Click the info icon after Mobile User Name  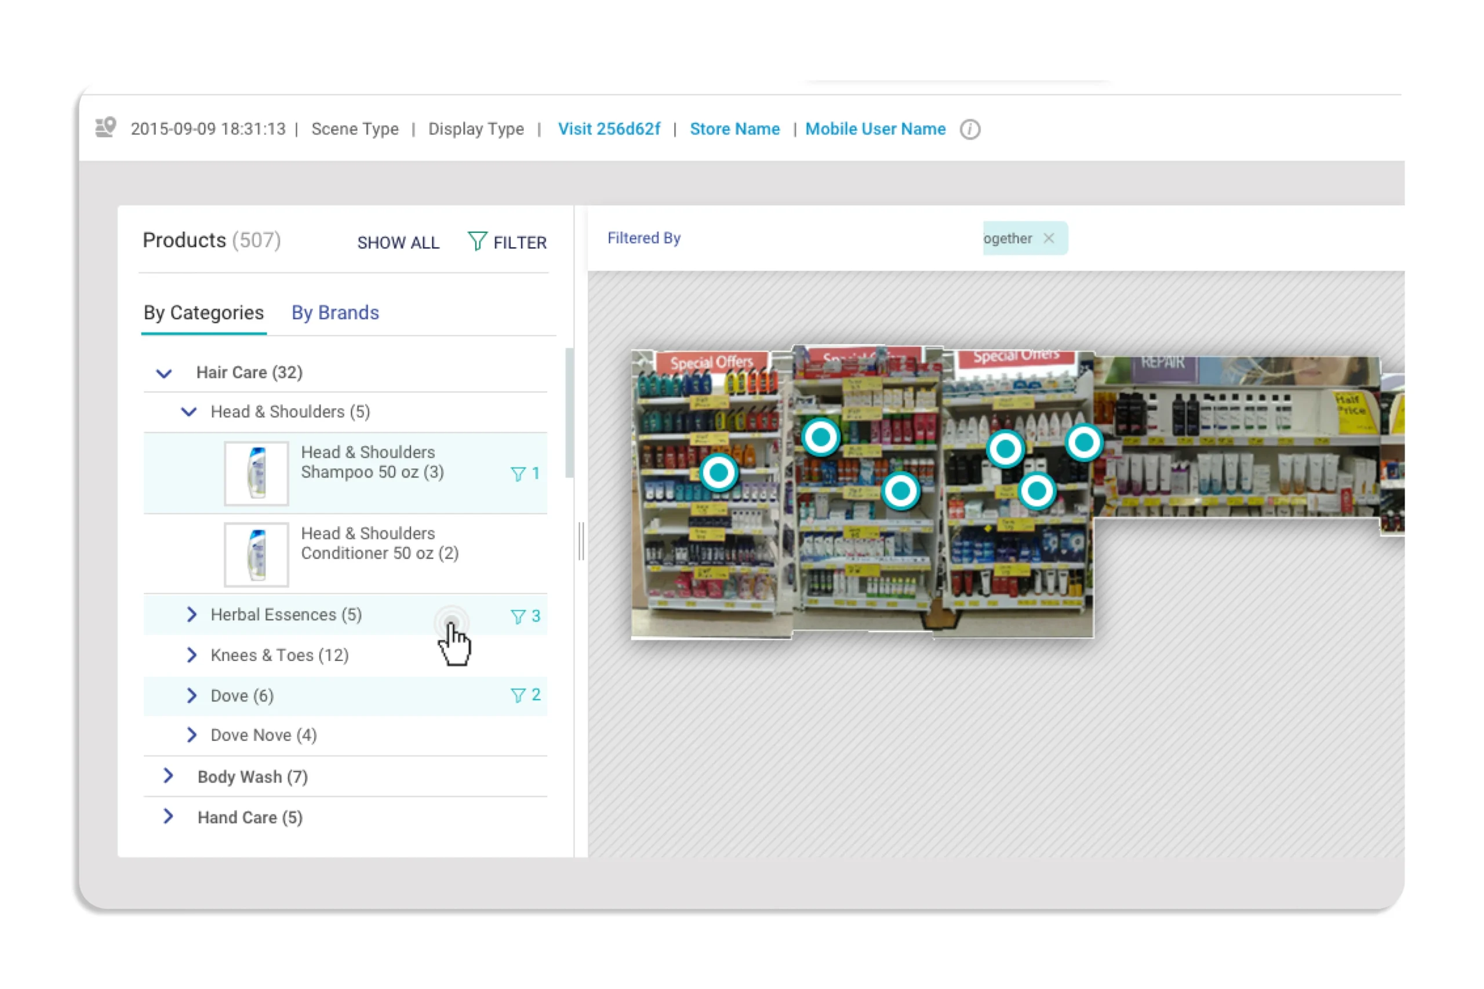point(970,129)
